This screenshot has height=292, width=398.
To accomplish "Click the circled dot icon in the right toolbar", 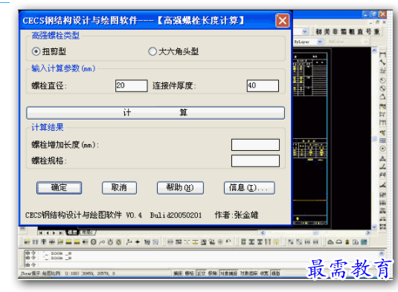I will pos(382,149).
